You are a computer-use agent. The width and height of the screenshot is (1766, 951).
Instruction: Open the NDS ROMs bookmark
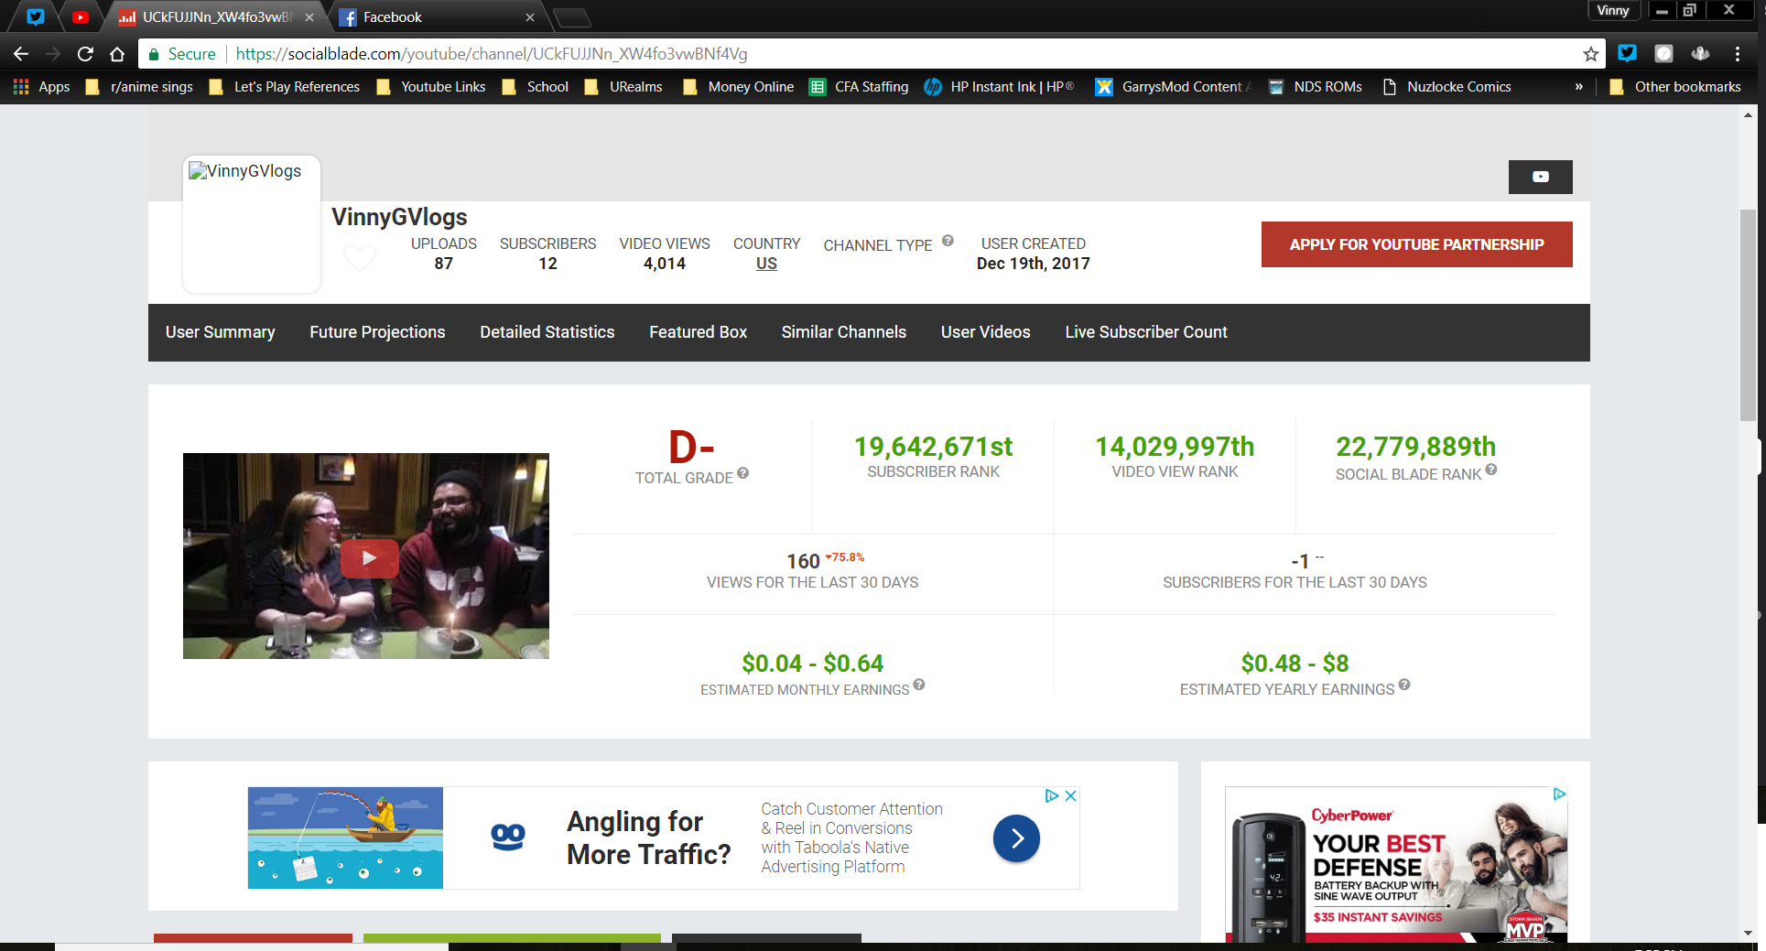1315,87
